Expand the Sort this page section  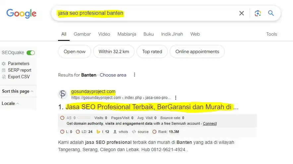pos(18,91)
